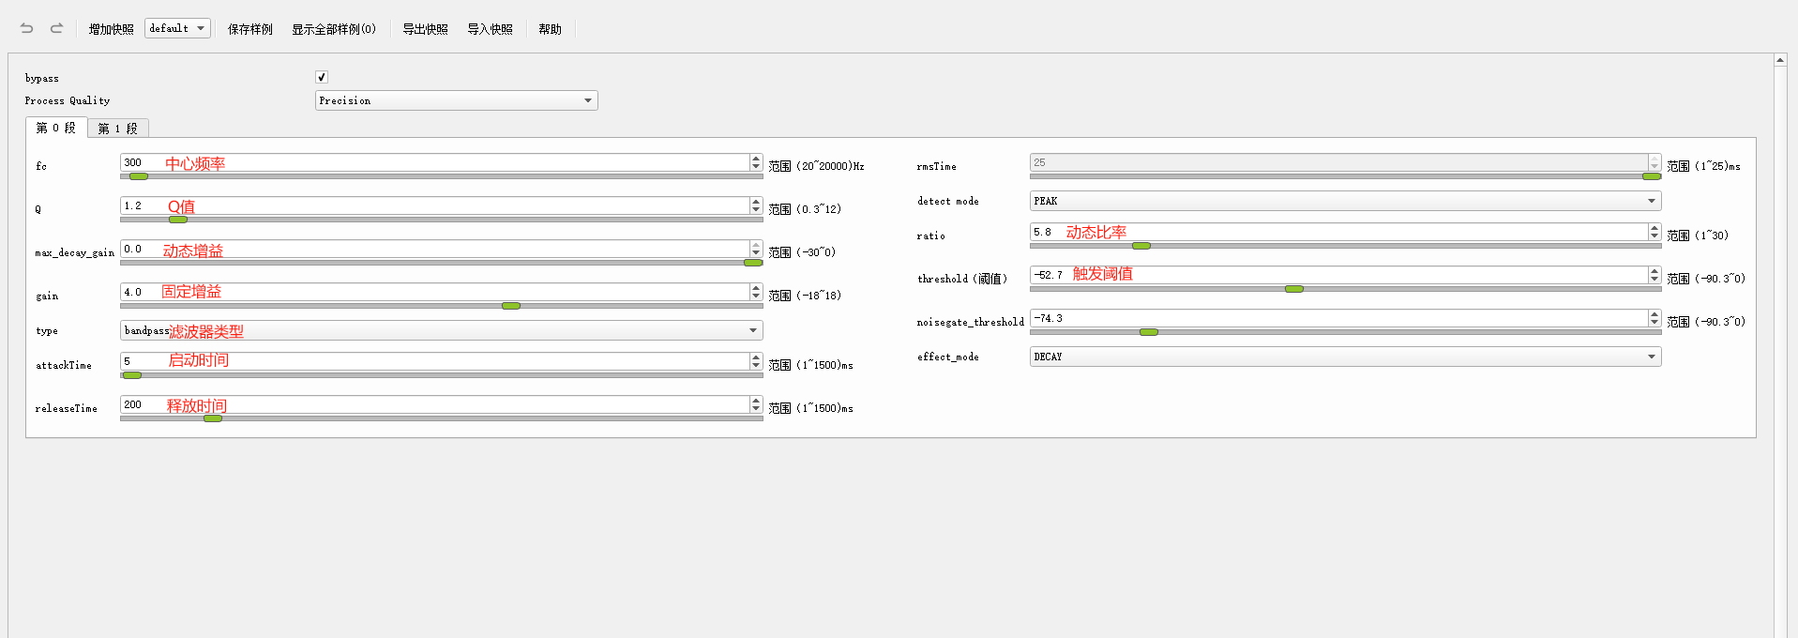Click the redo arrow icon
Screen dimensions: 1798x638
tap(56, 28)
